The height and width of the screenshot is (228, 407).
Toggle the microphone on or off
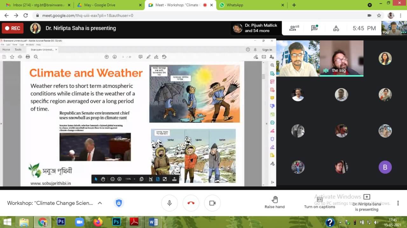[169, 203]
